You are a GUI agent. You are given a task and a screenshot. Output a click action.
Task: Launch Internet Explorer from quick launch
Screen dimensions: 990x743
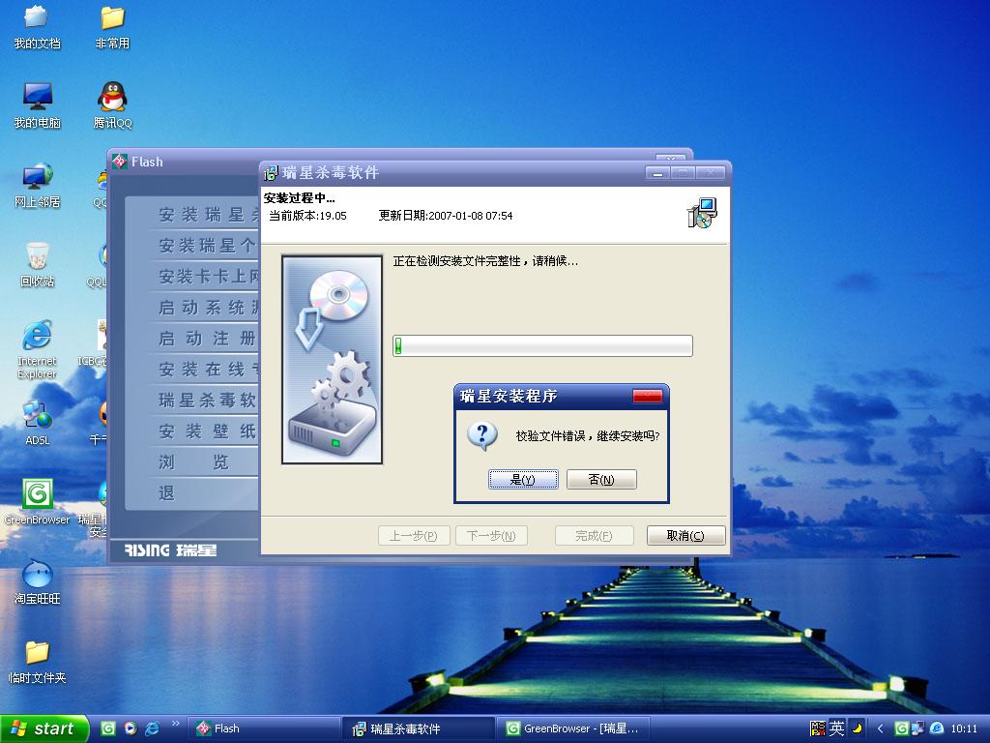152,728
